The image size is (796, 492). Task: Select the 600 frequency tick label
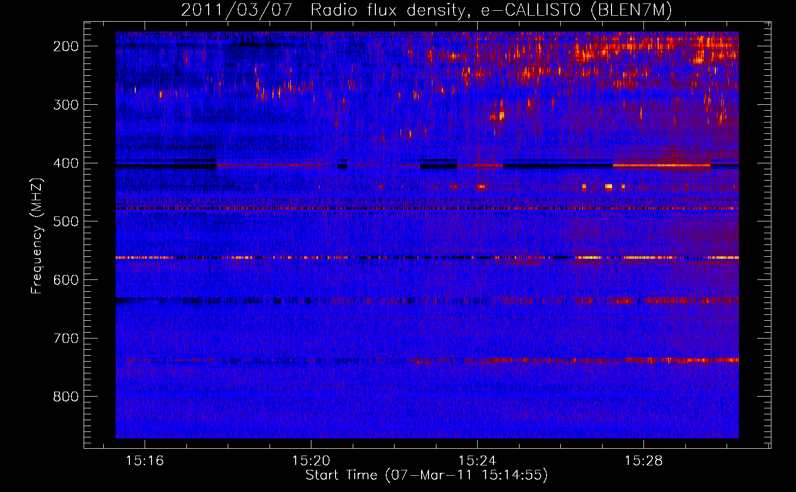[x=65, y=280]
